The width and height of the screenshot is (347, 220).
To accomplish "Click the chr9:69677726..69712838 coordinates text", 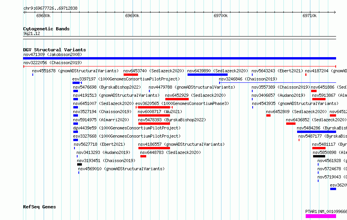I will (x=50, y=9).
